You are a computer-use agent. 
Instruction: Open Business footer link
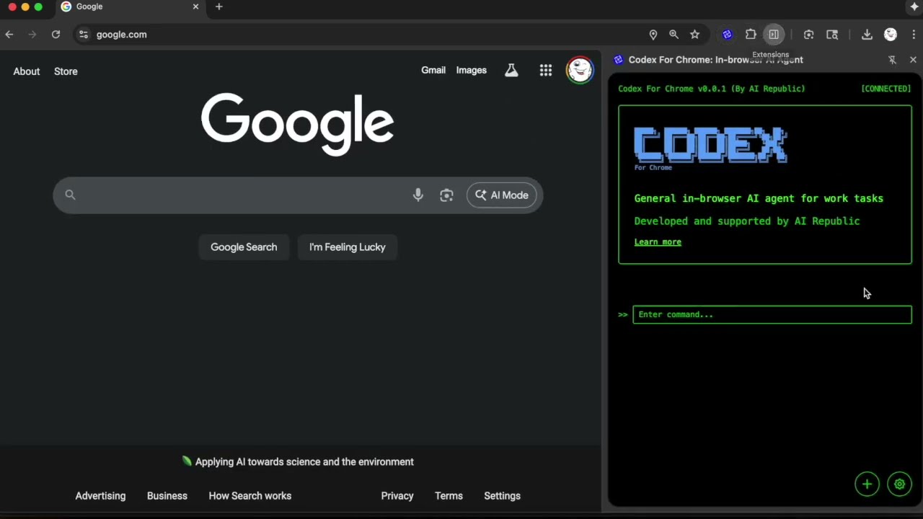[x=167, y=496]
